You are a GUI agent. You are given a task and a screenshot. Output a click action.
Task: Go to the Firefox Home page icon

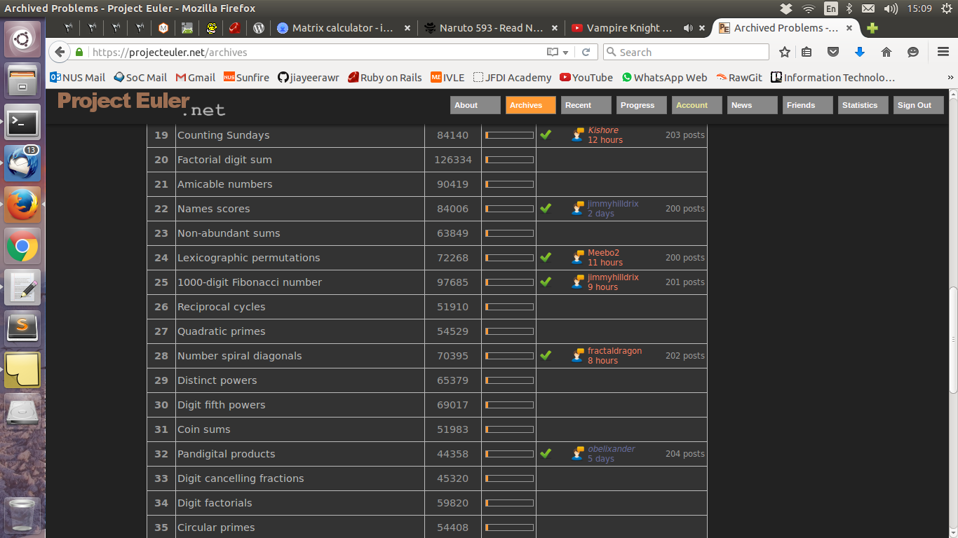click(x=886, y=52)
